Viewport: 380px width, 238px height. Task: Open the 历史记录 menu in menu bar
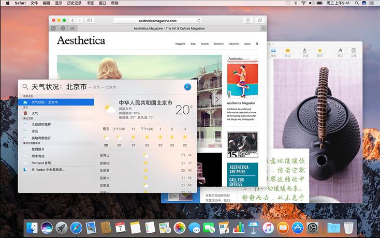pos(74,3)
